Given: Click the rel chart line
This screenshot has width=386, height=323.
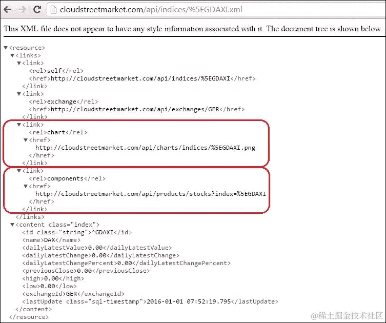Looking at the screenshot, I should point(58,132).
